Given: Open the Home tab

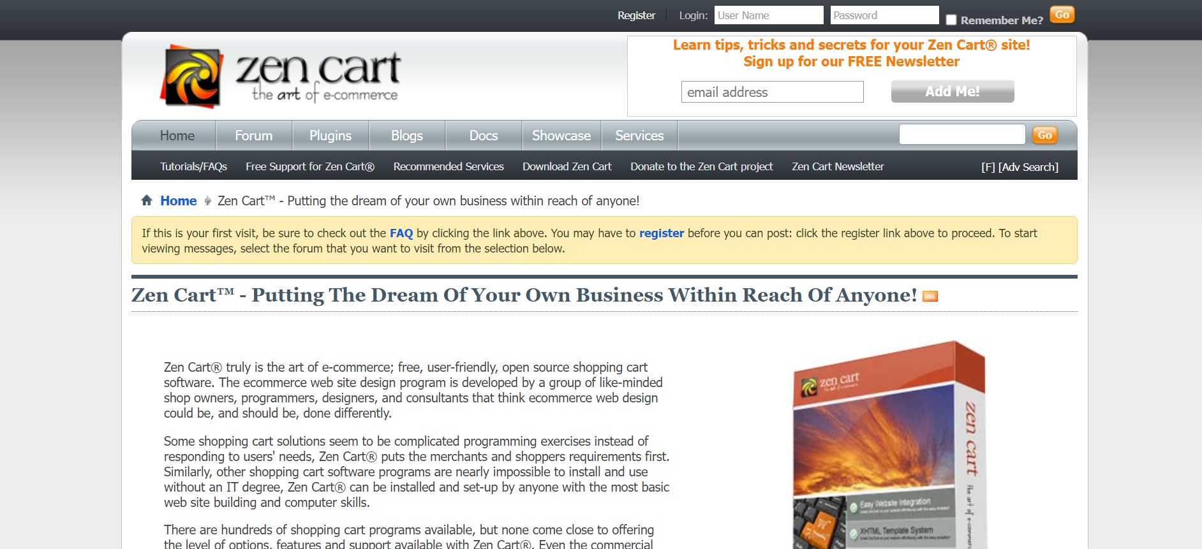Looking at the screenshot, I should pos(177,135).
